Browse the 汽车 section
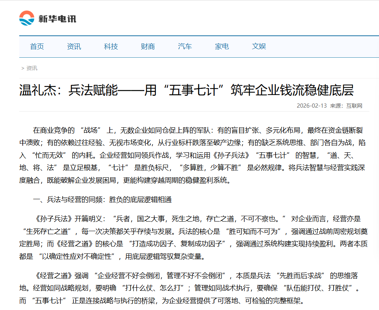Viewport: 379px width, 310px height. click(x=185, y=46)
